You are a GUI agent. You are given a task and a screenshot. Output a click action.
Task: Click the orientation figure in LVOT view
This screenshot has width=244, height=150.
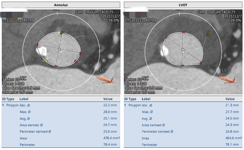[227, 79]
